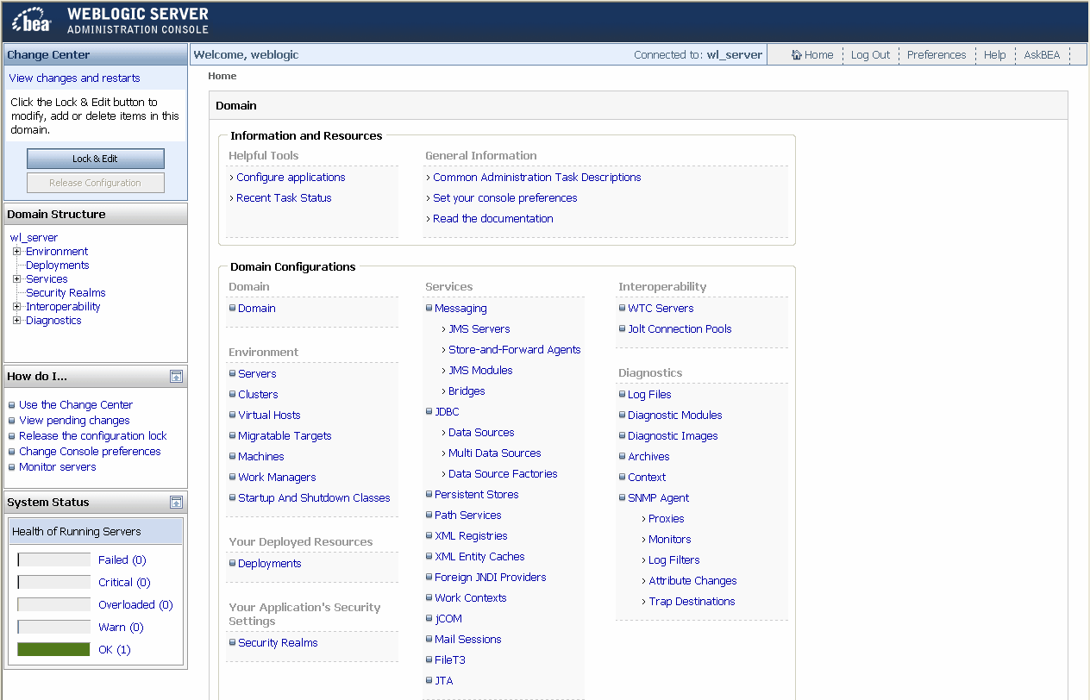Viewport: 1090px width, 700px height.
Task: Open Diagnostic Modules link
Action: [x=675, y=415]
